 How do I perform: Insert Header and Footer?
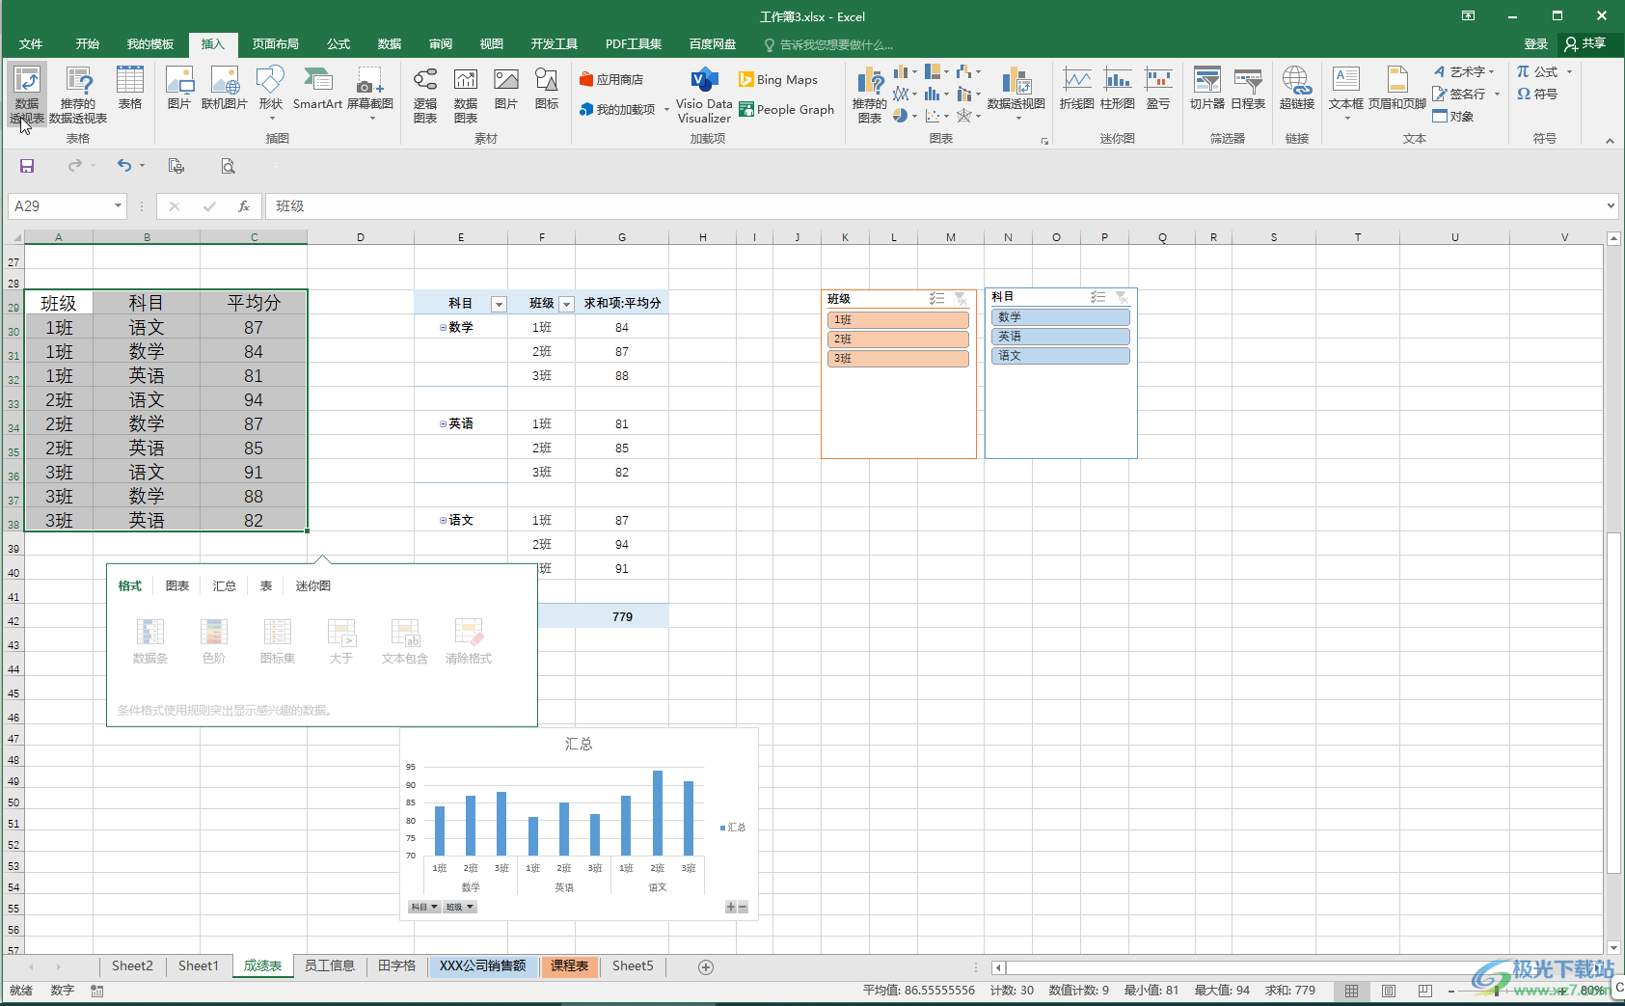coord(1397,89)
